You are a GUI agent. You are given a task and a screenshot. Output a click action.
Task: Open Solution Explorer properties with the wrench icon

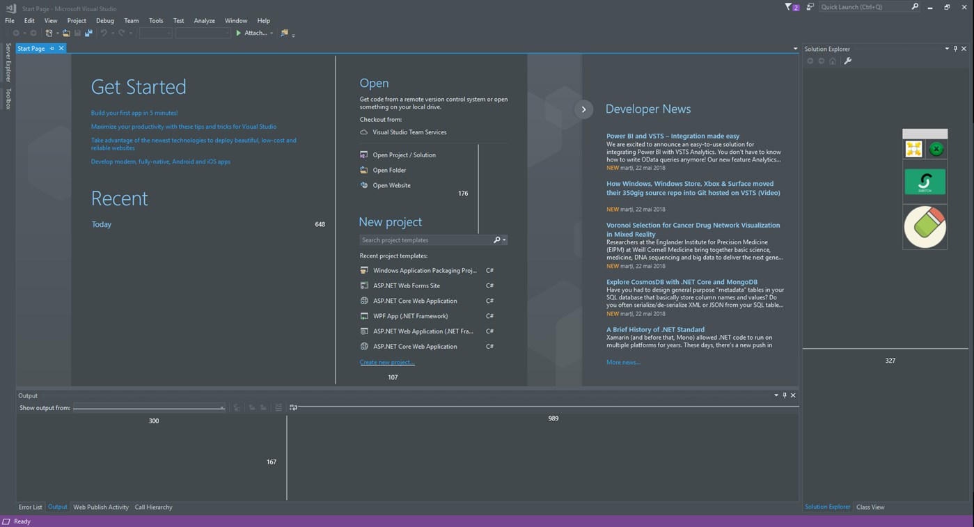pos(847,61)
